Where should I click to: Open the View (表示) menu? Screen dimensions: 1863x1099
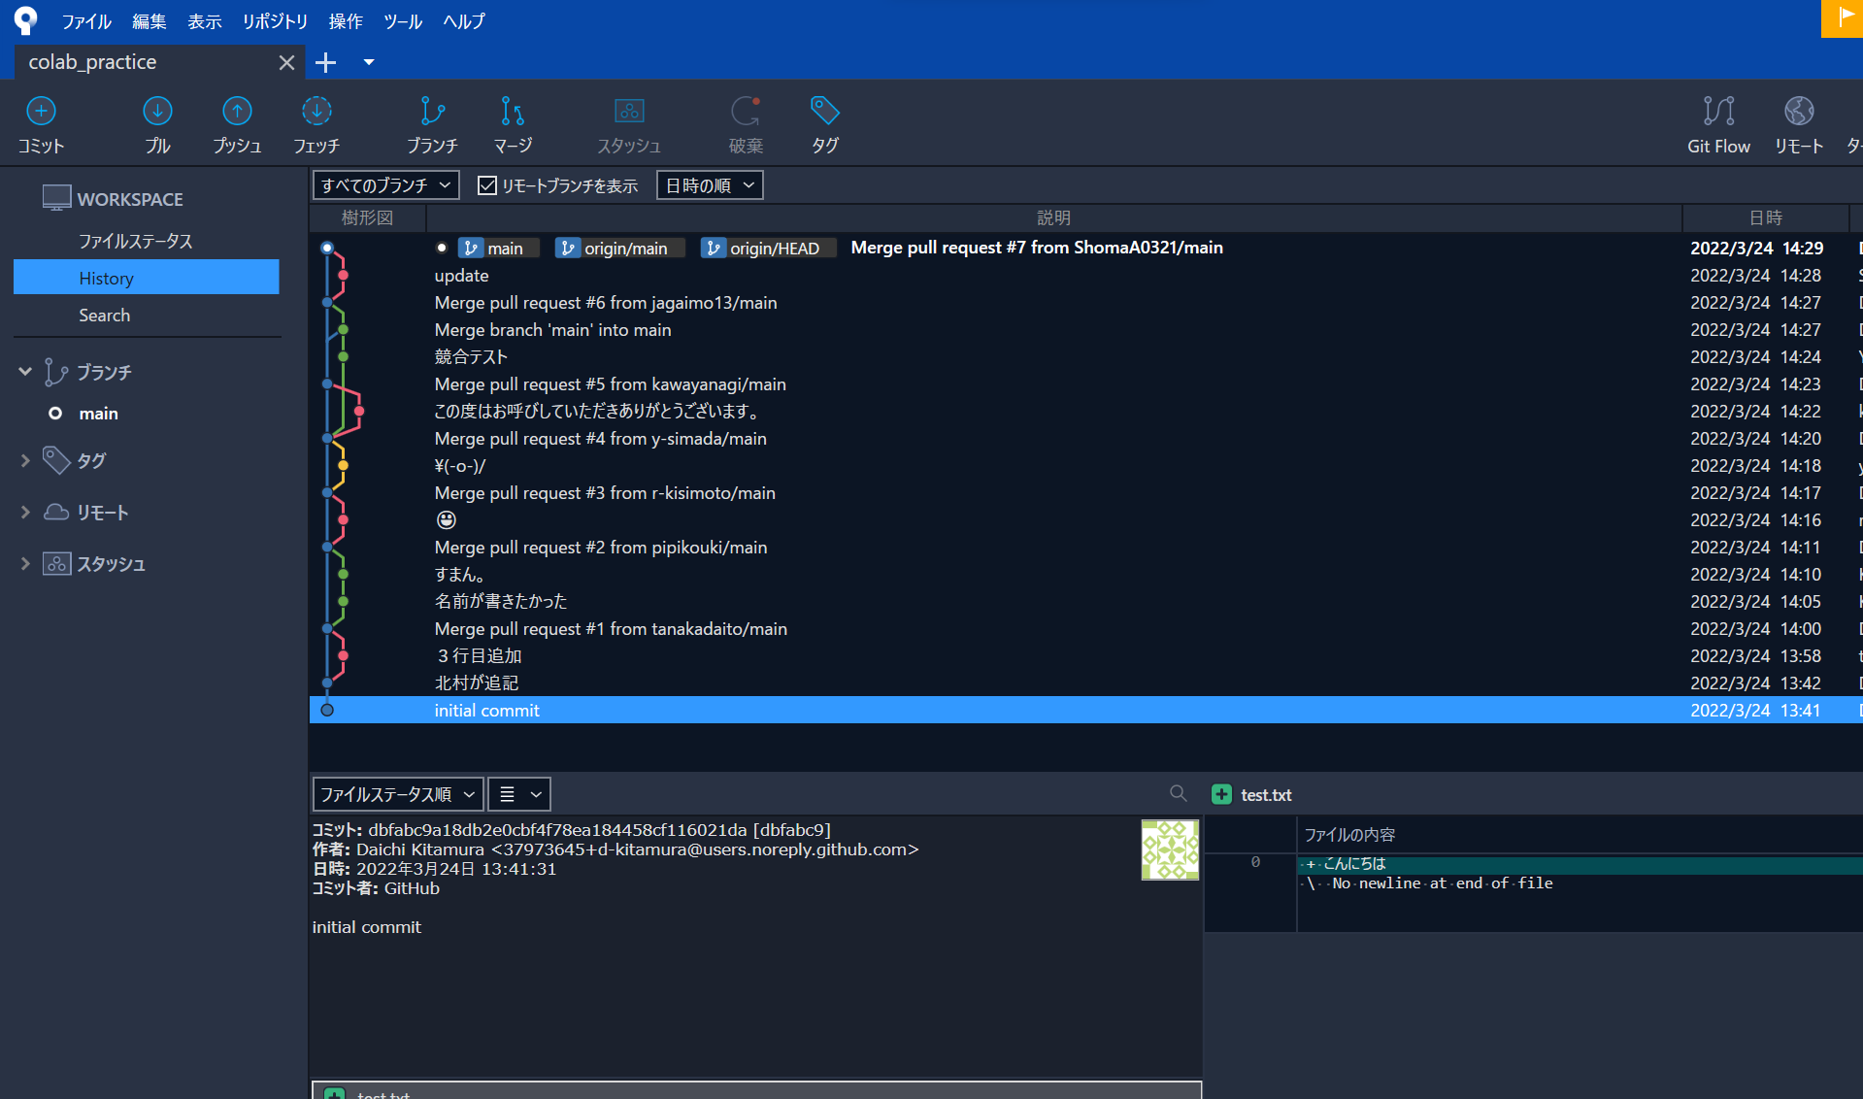point(205,20)
